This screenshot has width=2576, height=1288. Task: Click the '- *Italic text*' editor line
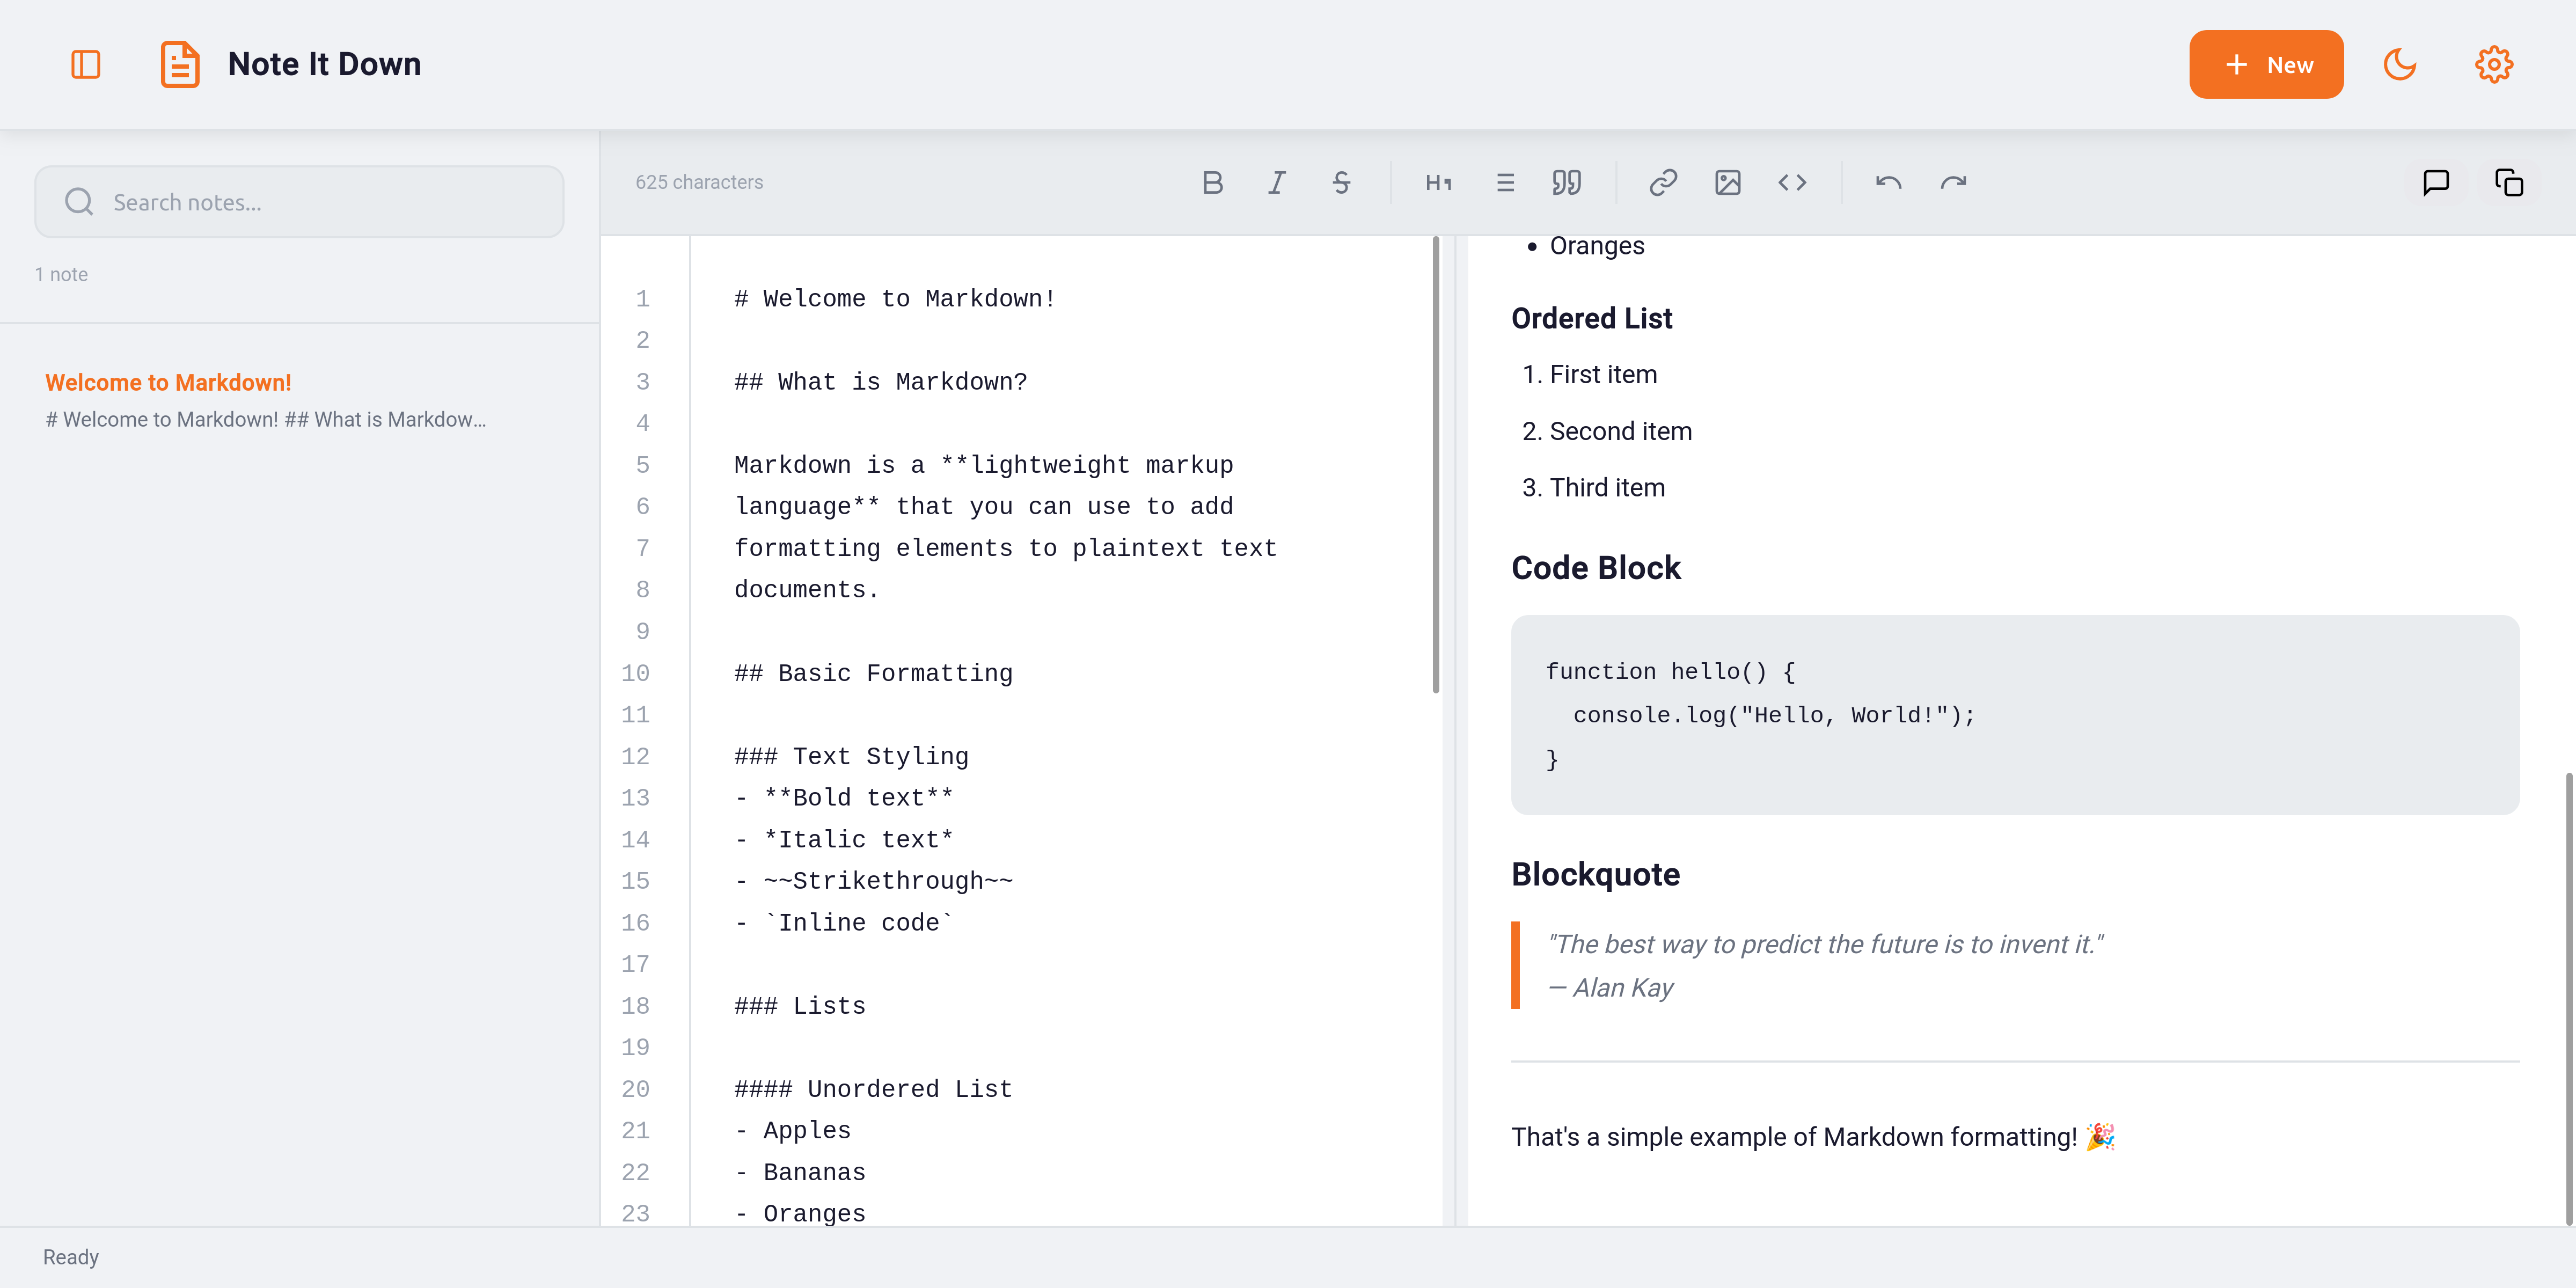[x=843, y=839]
